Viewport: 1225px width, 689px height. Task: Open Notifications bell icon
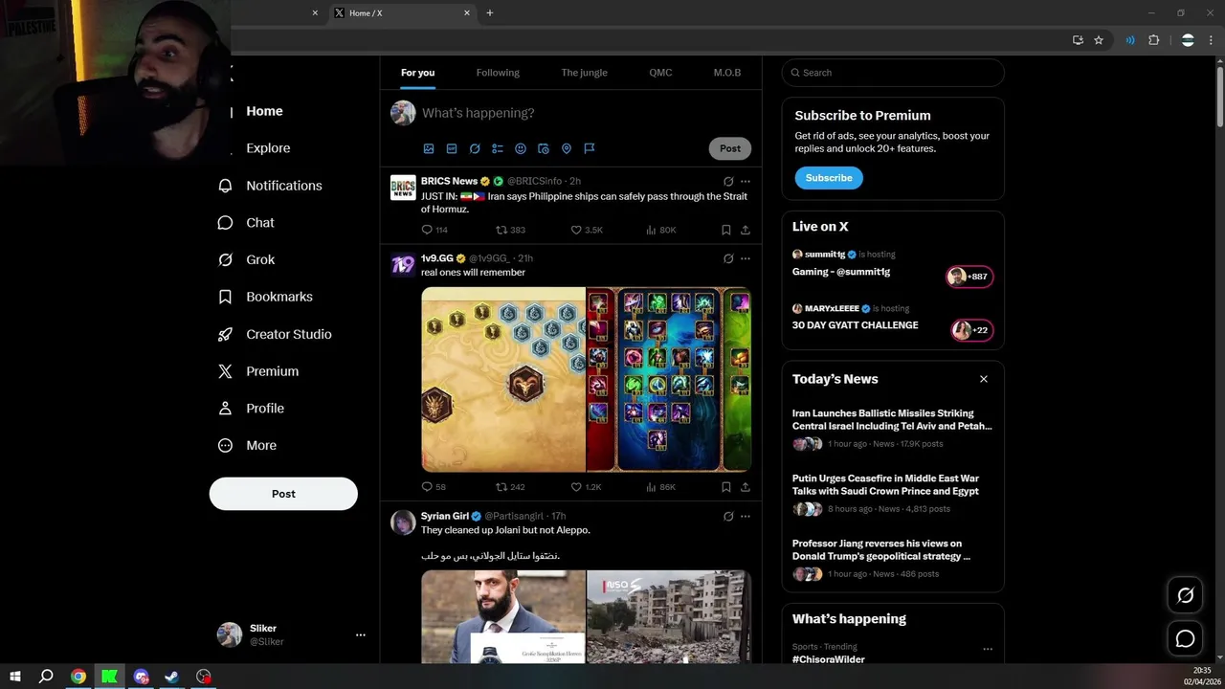(226, 186)
